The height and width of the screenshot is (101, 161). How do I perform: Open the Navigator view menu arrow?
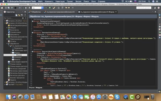[25, 15]
